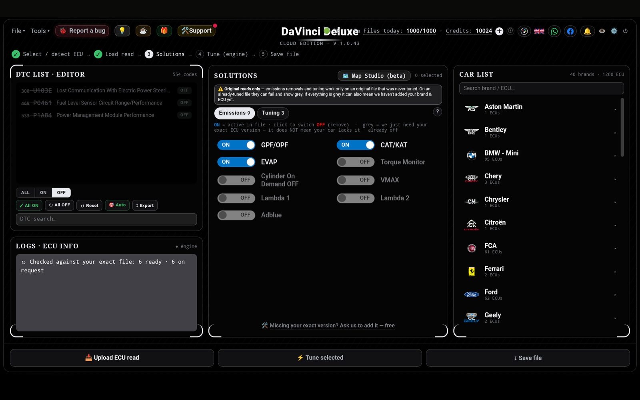640x400 pixels.
Task: Click Upload ECU read button
Action: click(112, 358)
